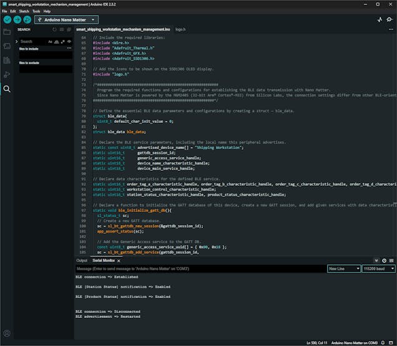Open the Library Manager sidebar panel
397x346 pixels.
tap(7, 60)
